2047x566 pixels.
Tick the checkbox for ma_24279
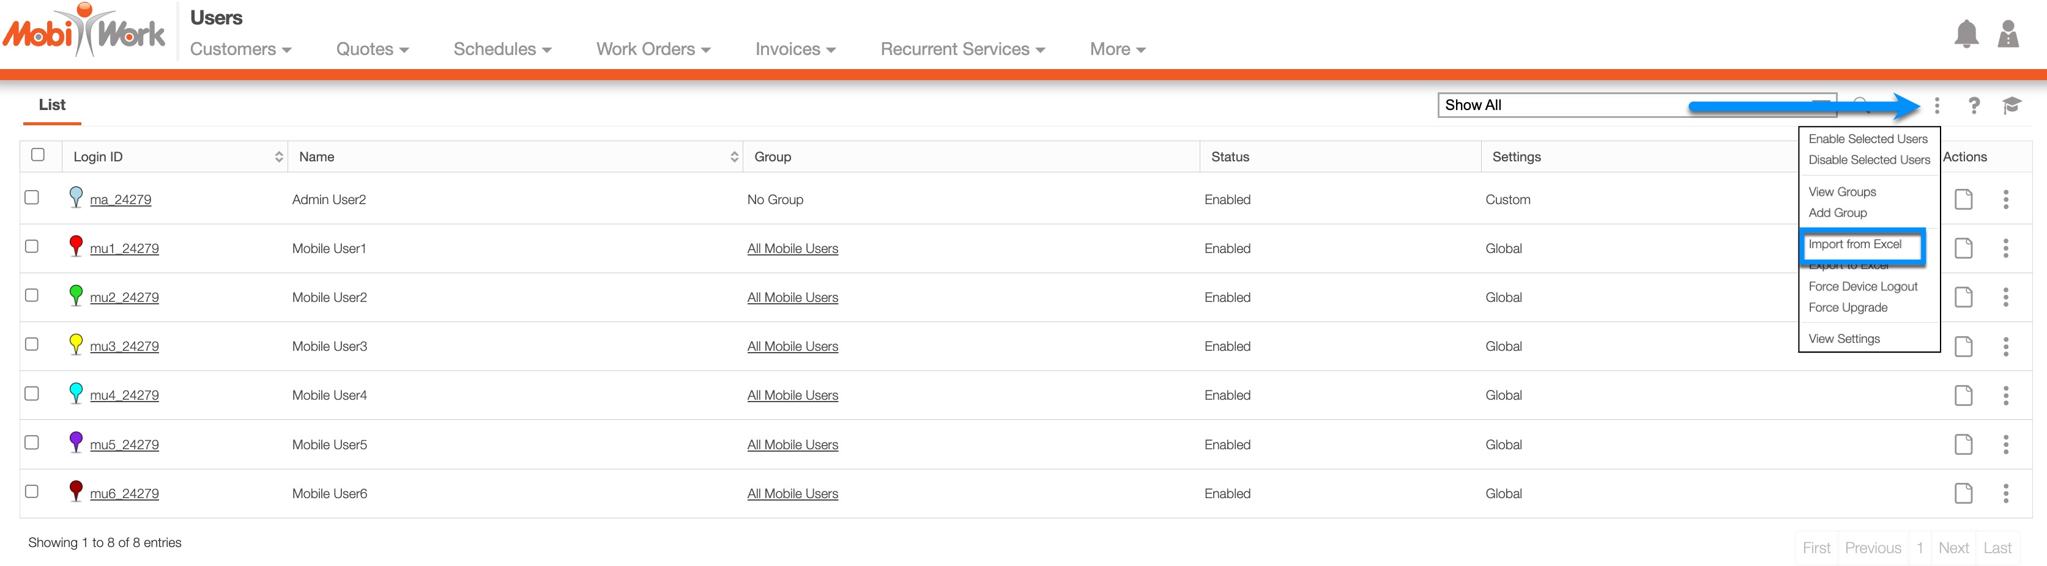click(32, 197)
